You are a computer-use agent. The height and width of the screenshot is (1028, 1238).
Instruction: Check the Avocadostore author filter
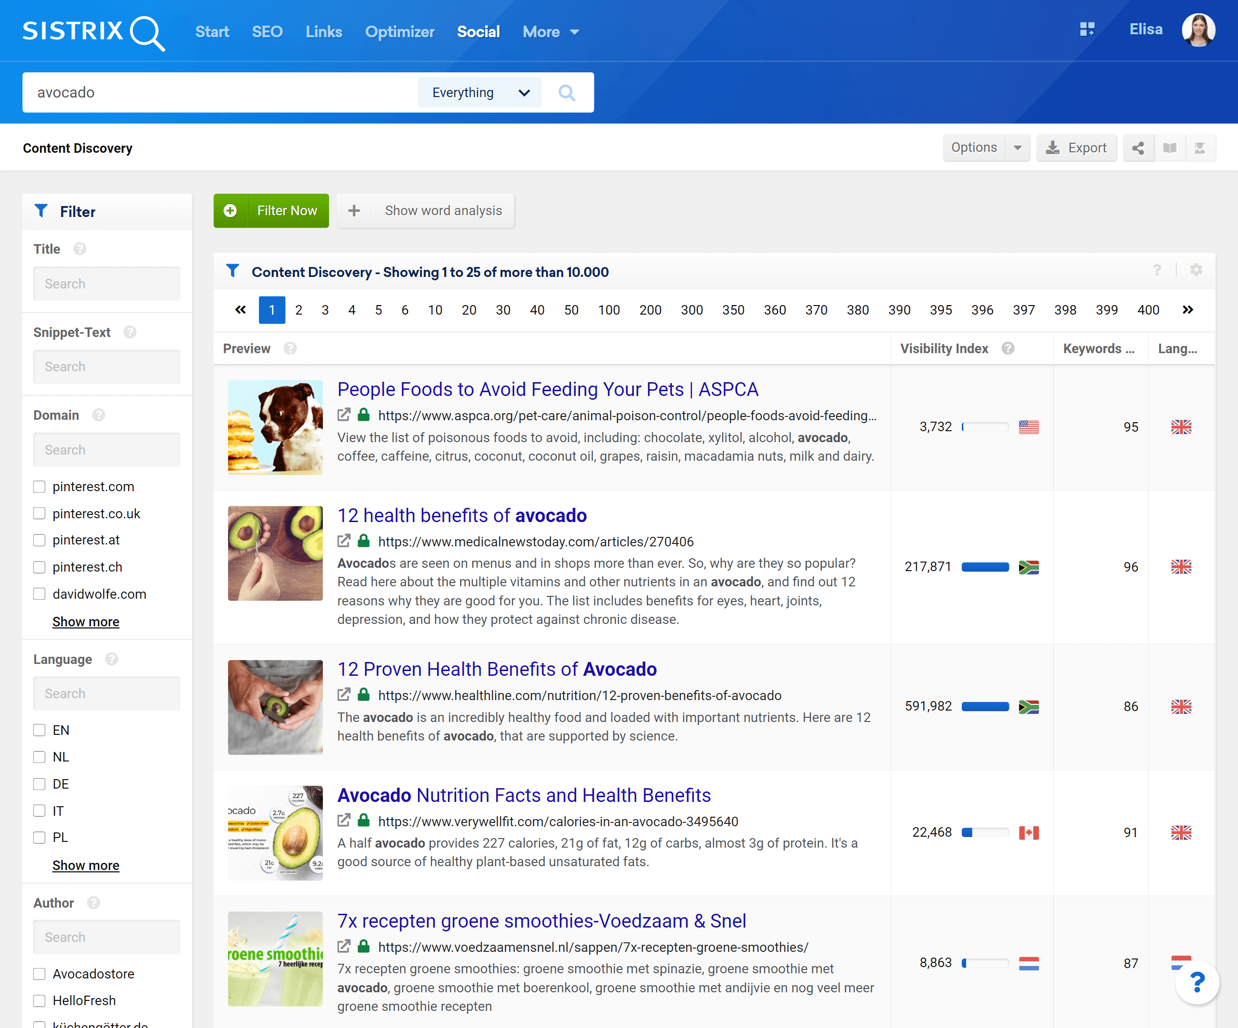40,974
